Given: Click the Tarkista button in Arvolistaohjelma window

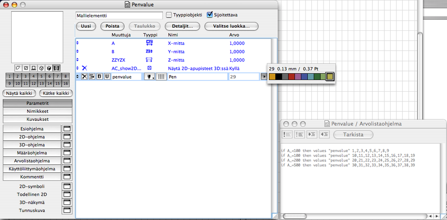Looking at the screenshot, I should point(353,135).
